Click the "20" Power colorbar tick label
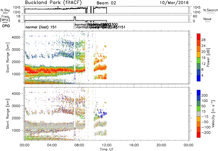Viewport: 218px width, 151px height. 203,52
